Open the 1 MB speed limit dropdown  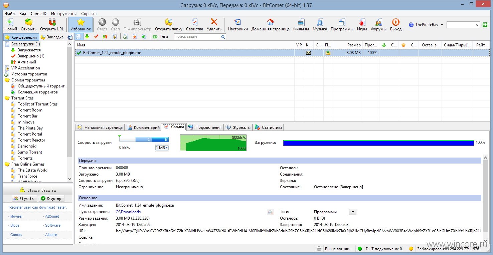pos(162,148)
